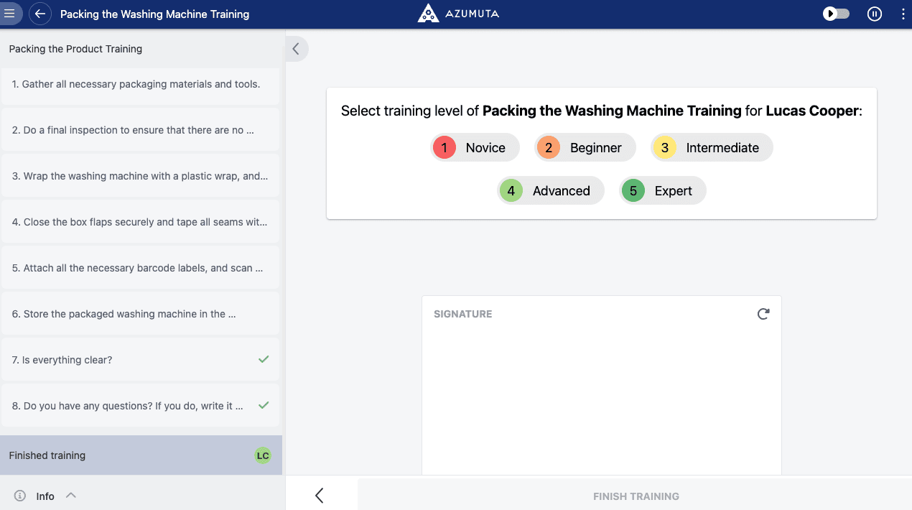Select the Advanced level green swatch
912x510 pixels.
[x=511, y=191]
